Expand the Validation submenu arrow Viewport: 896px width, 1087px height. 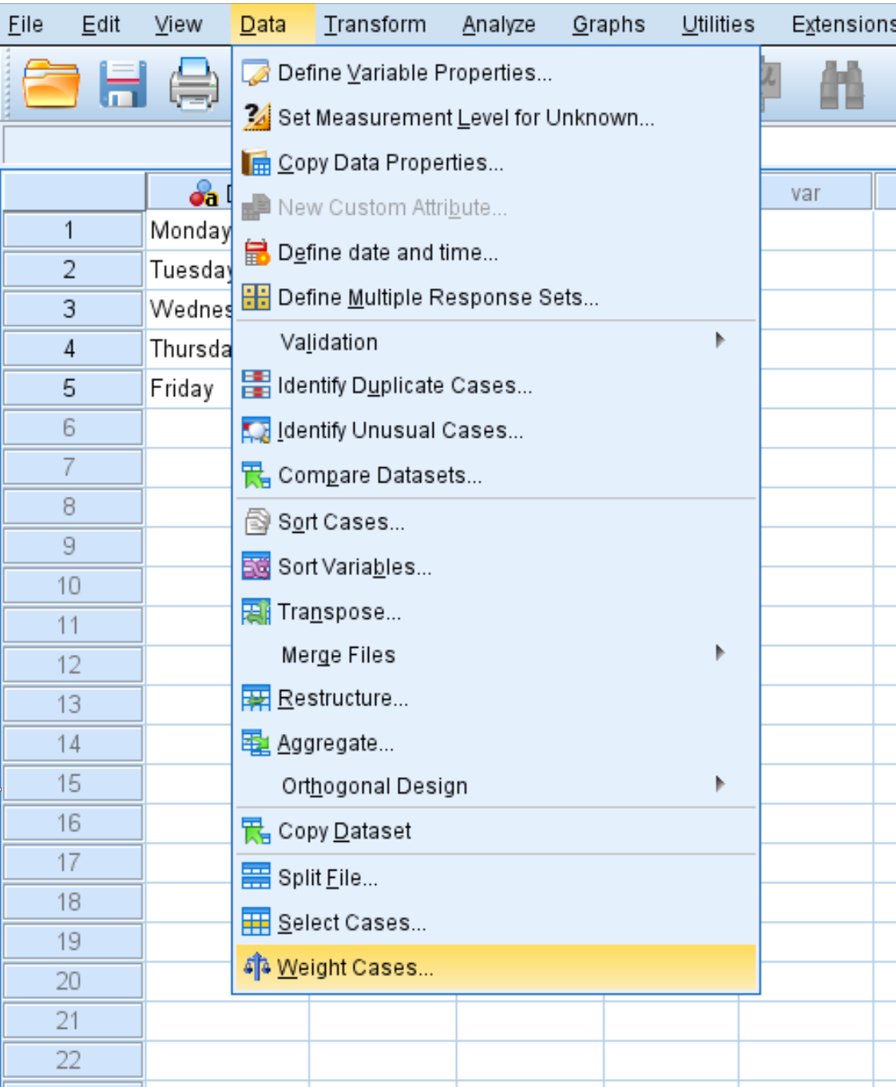click(x=720, y=340)
